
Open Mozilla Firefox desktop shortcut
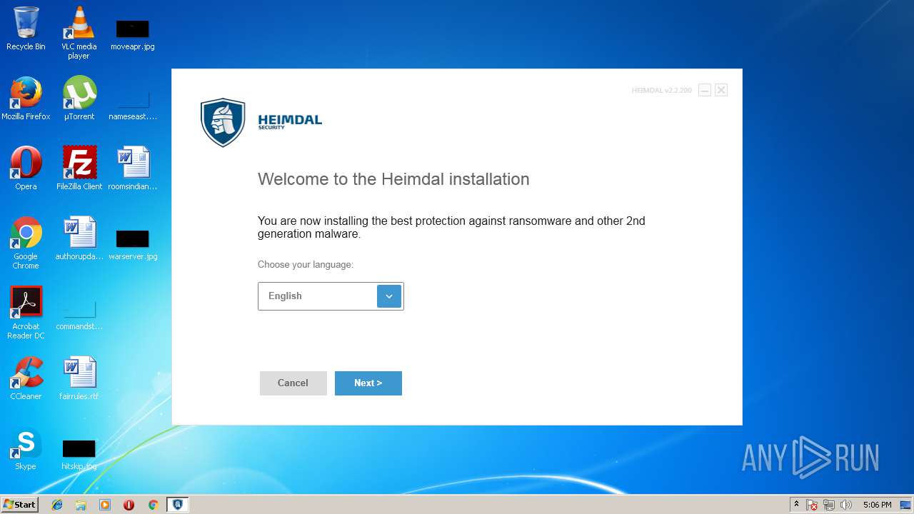(26, 99)
